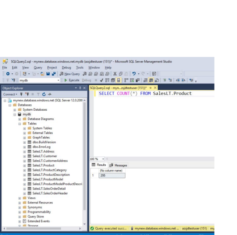Click the Activity Monitor icon in Object Explorer
Screen dimensions: 237x235
50,94
